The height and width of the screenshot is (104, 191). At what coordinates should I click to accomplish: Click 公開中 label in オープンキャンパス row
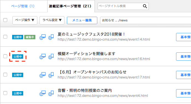tap(18, 75)
